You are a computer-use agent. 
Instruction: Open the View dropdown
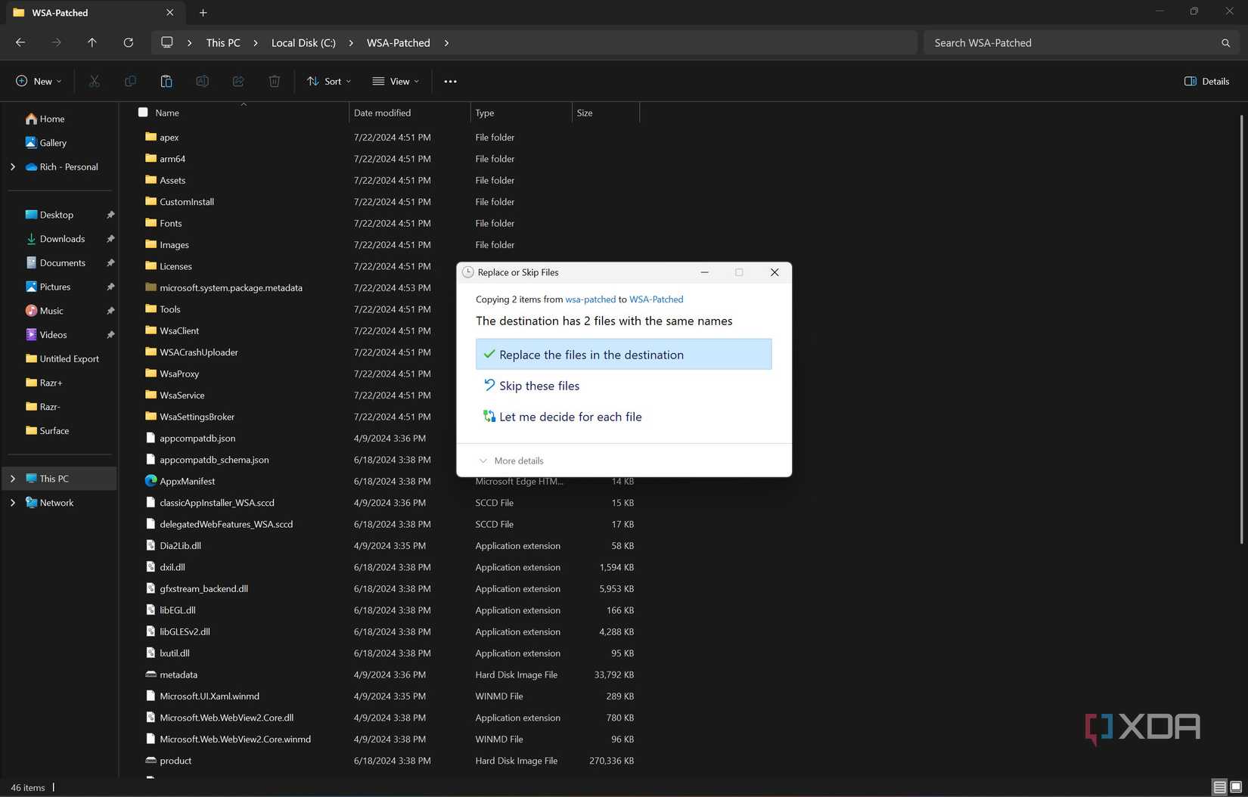coord(396,81)
